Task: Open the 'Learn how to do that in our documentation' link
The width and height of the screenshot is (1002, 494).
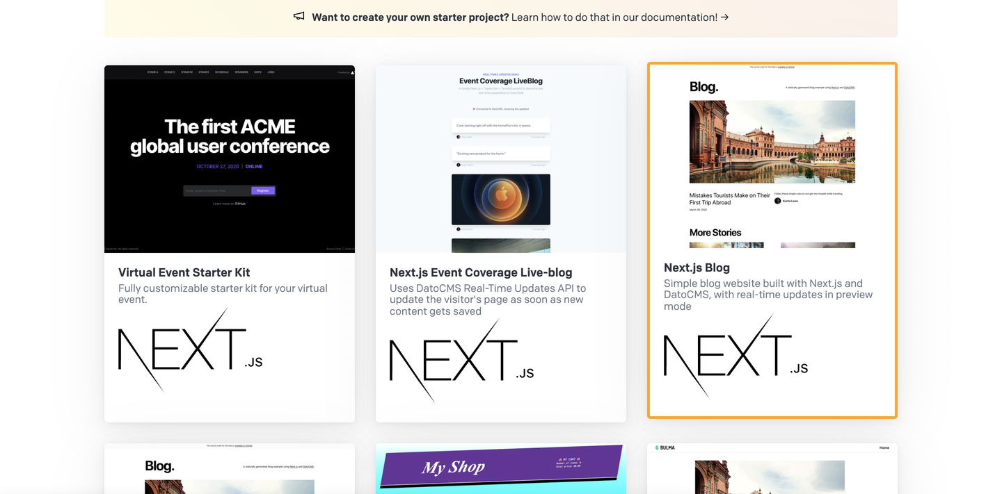Action: [614, 17]
